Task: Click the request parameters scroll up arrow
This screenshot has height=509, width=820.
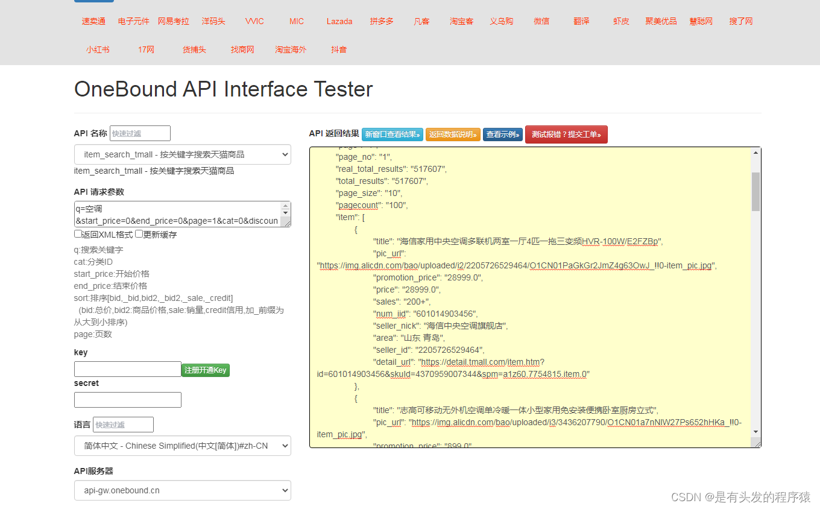Action: point(286,206)
